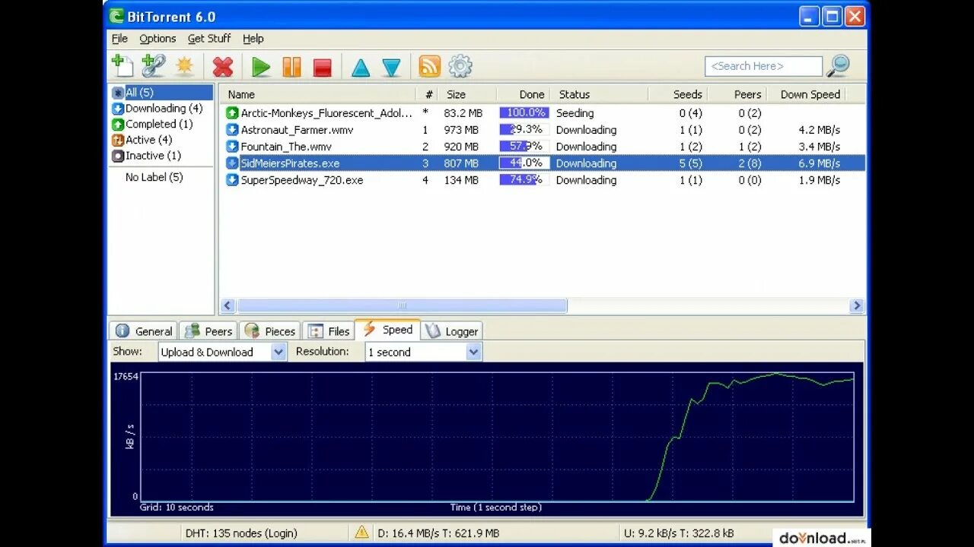This screenshot has width=974, height=547.
Task: Select the SidMeiersPirates.exe torrent name
Action: (x=290, y=163)
